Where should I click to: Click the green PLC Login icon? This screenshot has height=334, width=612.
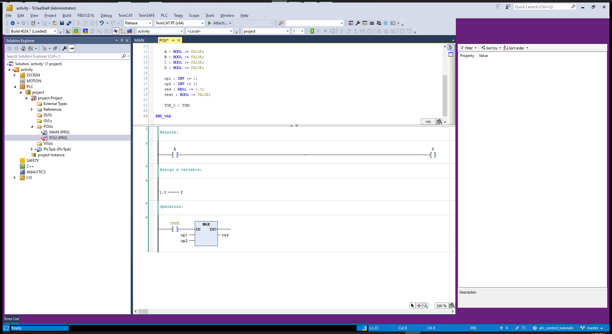pyautogui.click(x=311, y=31)
